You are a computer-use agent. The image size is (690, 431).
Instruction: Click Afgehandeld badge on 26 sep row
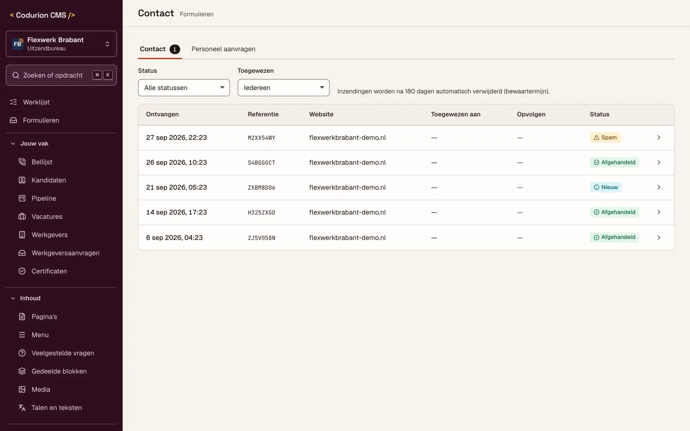[x=614, y=162]
